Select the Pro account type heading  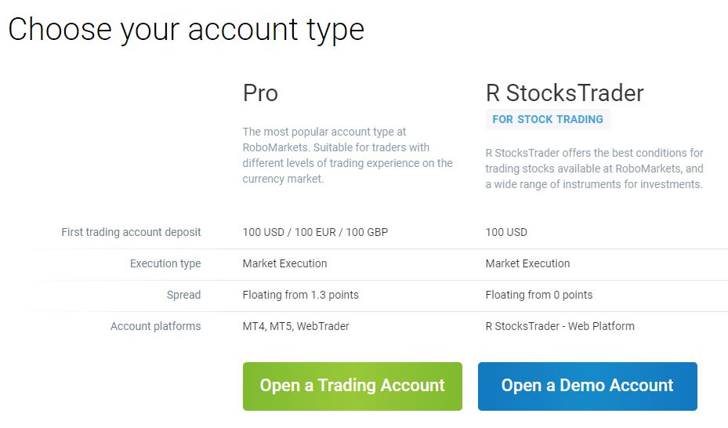[x=260, y=92]
